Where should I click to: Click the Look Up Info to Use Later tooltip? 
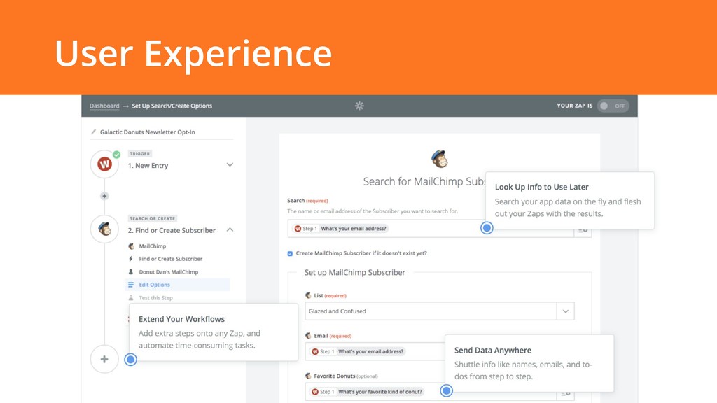pyautogui.click(x=570, y=200)
